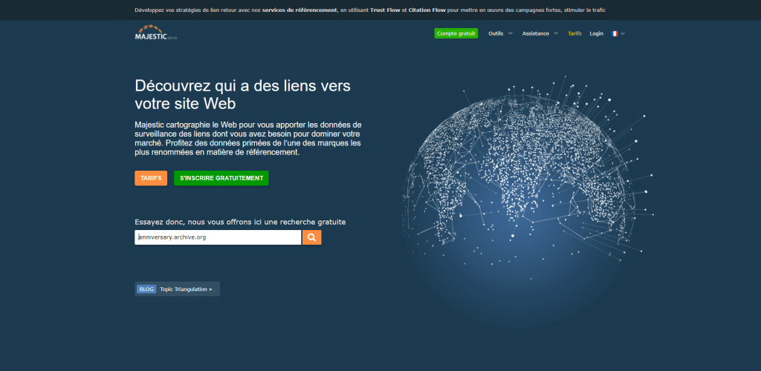
Task: Open the Outils dropdown menu
Action: pyautogui.click(x=500, y=33)
